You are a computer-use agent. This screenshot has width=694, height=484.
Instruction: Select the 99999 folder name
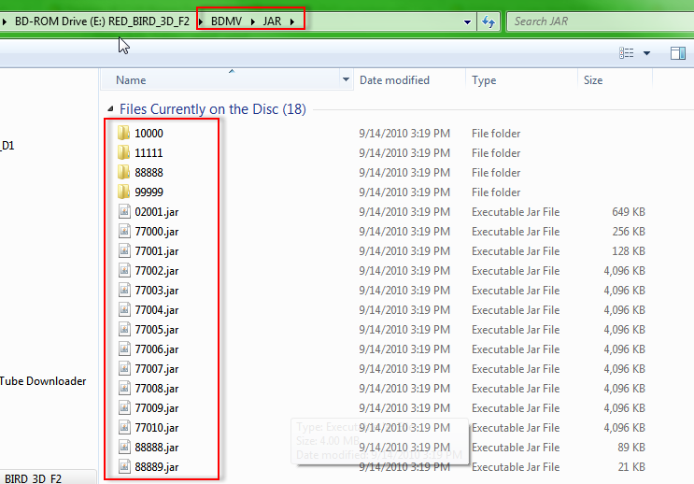point(149,192)
